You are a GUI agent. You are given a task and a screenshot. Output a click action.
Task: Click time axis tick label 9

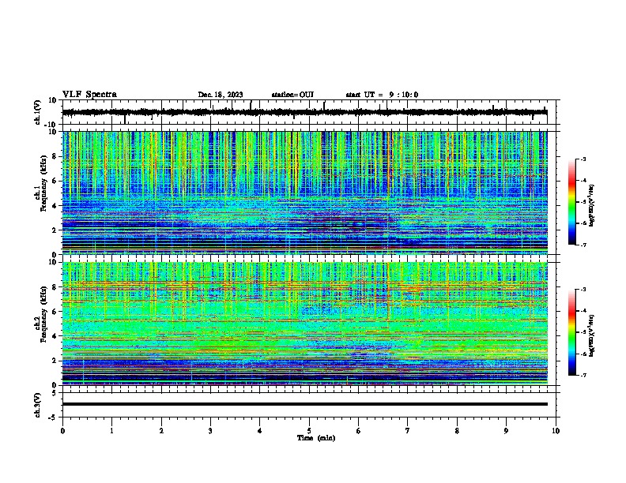coord(506,431)
